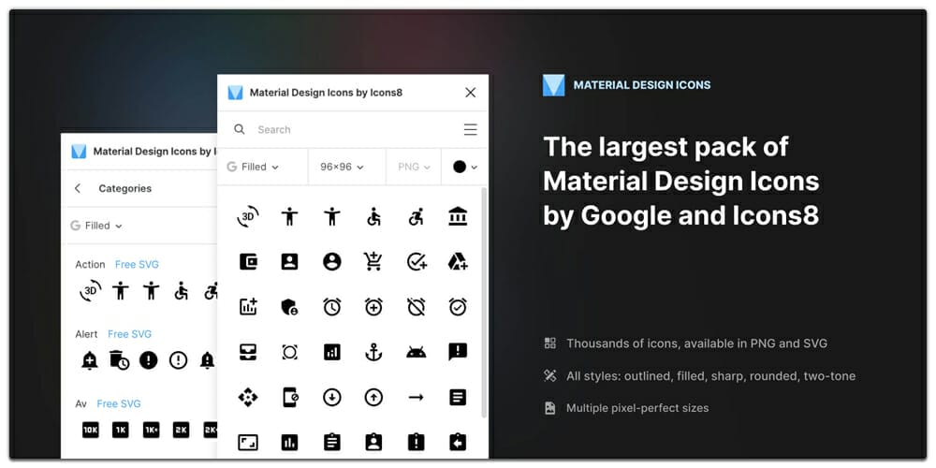The image size is (936, 468).
Task: Open the hamburger menu
Action: pos(471,129)
